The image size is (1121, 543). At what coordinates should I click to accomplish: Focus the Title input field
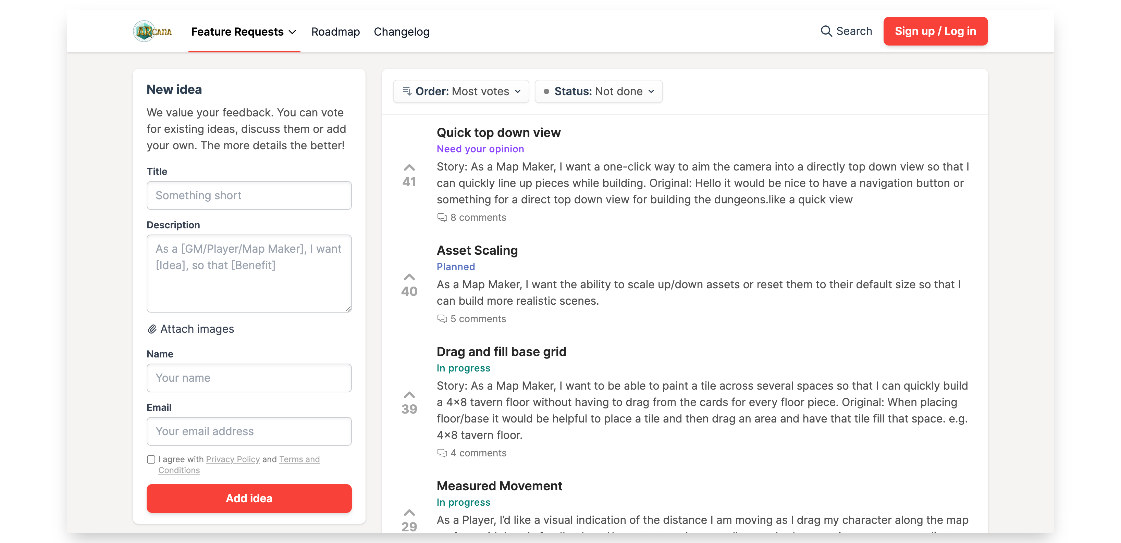[x=249, y=195]
